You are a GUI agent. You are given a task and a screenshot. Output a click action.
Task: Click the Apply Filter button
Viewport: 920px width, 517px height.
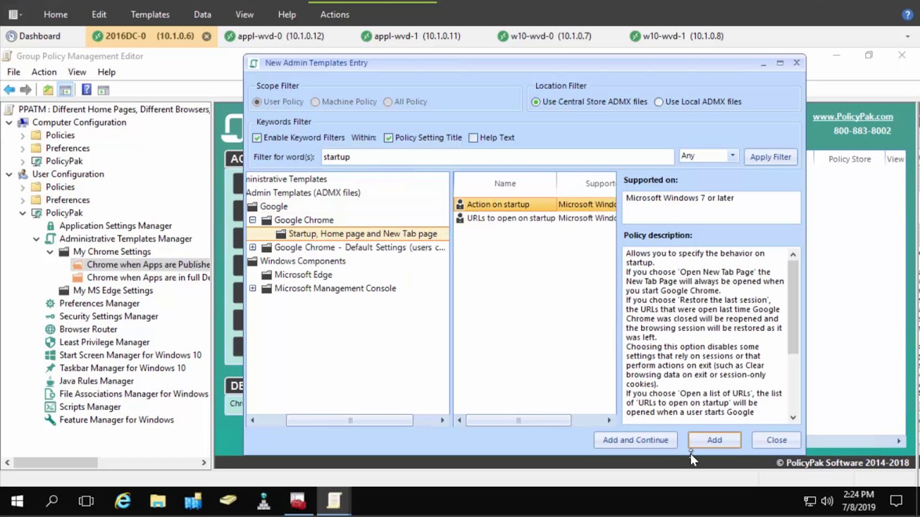(x=770, y=157)
